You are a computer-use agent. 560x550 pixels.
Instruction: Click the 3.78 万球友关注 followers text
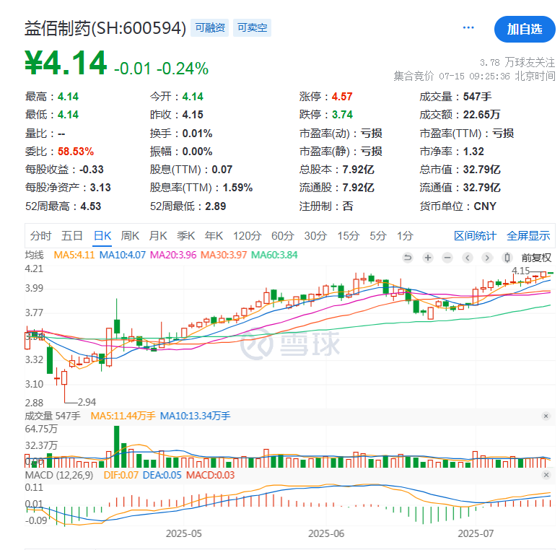click(x=517, y=63)
